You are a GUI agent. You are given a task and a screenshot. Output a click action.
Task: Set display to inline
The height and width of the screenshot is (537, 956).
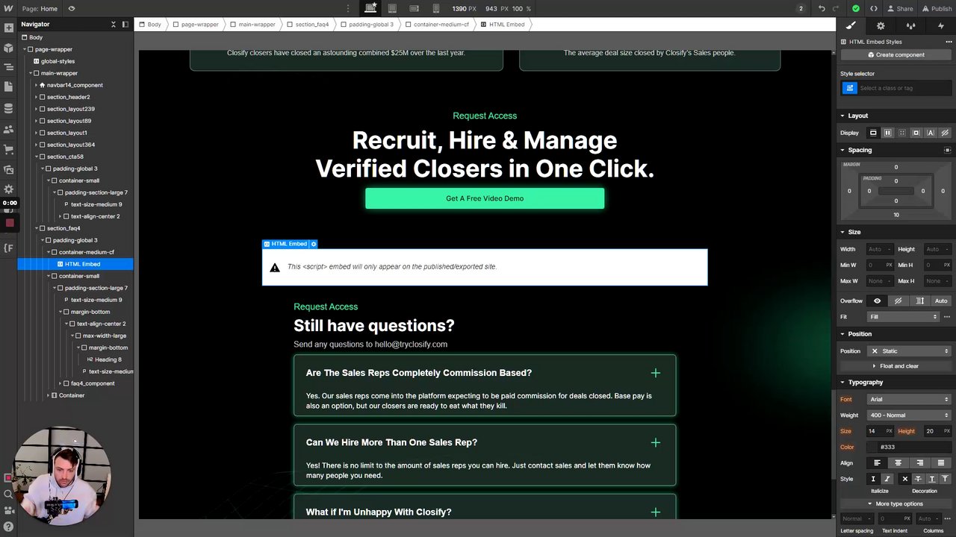930,133
